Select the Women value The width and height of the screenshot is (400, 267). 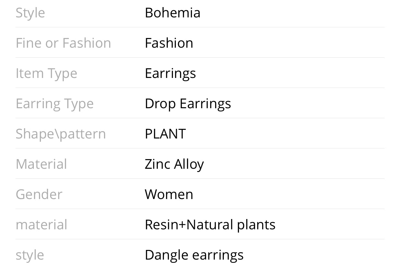click(x=169, y=195)
